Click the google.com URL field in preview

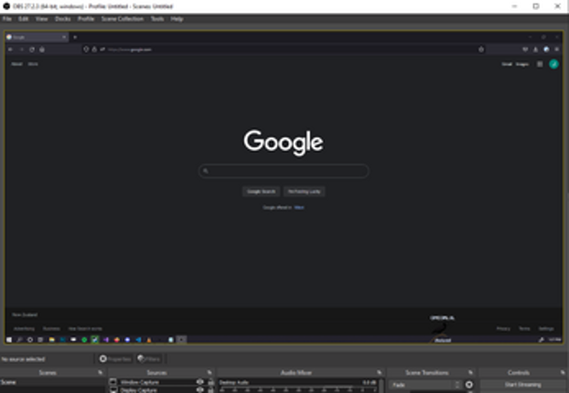point(283,49)
